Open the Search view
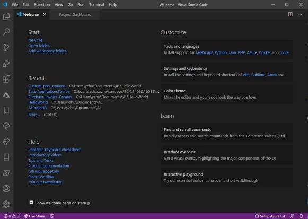308x219 pixels. coord(6,32)
